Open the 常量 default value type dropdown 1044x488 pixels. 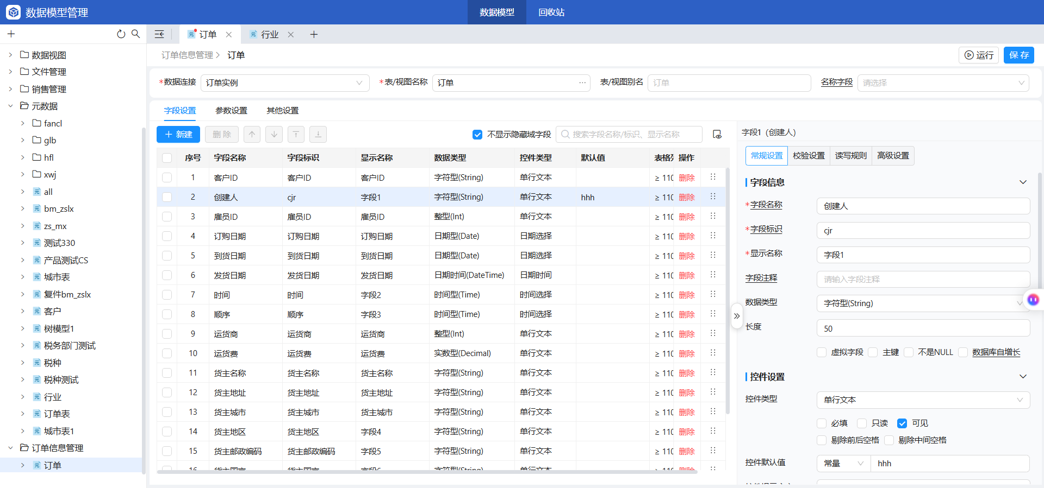pos(844,464)
